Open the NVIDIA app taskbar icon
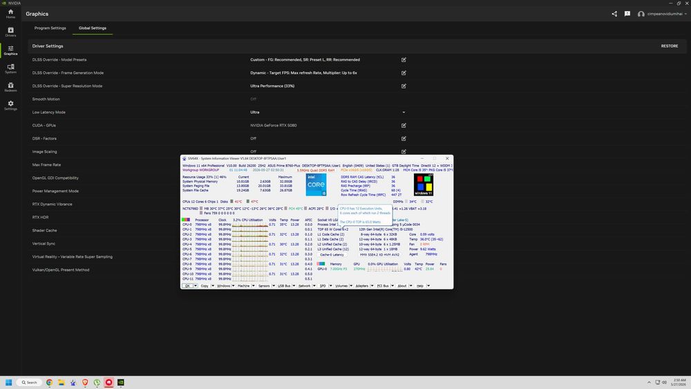Image resolution: width=691 pixels, height=389 pixels. pyautogui.click(x=121, y=382)
